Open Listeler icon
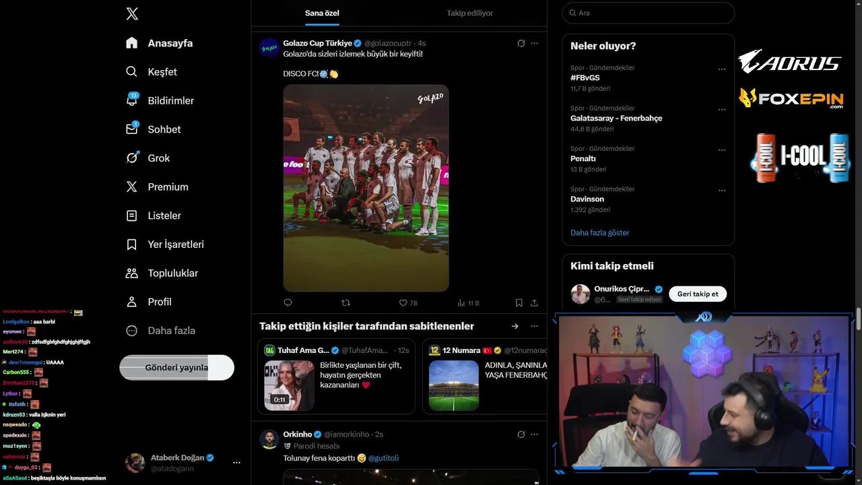This screenshot has height=485, width=862. [132, 216]
